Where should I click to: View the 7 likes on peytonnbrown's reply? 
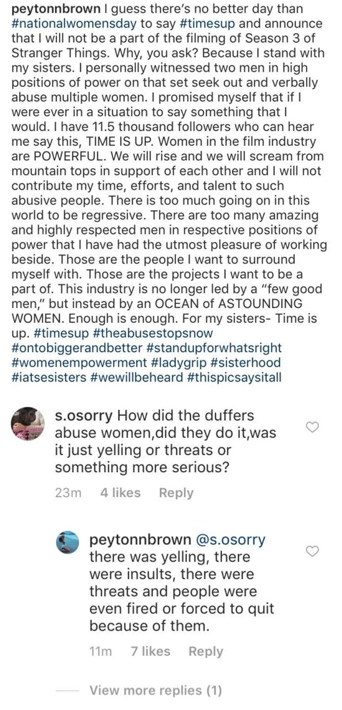(150, 651)
